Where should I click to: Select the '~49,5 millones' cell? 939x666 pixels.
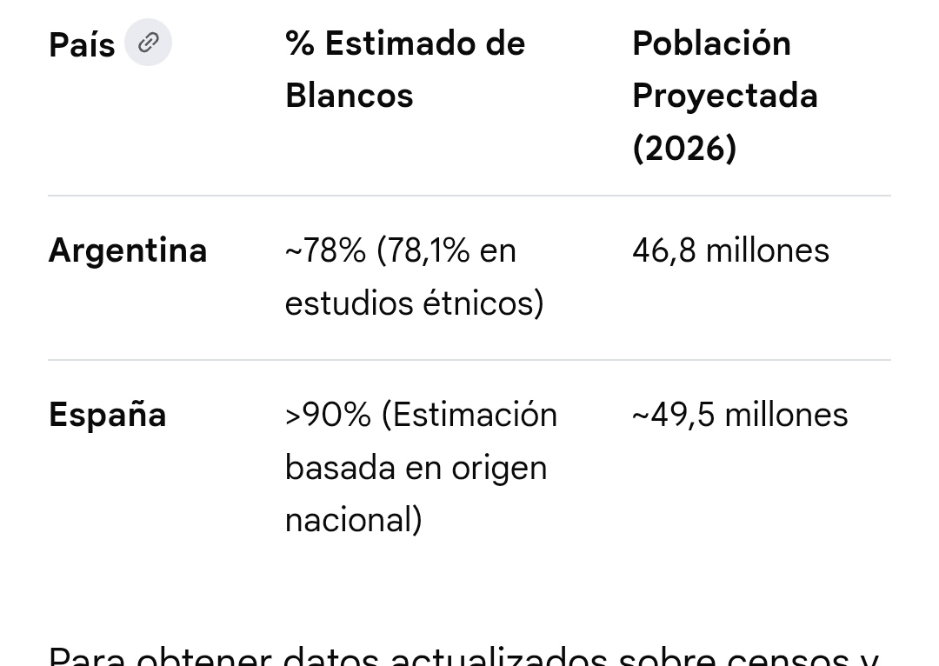[740, 415]
